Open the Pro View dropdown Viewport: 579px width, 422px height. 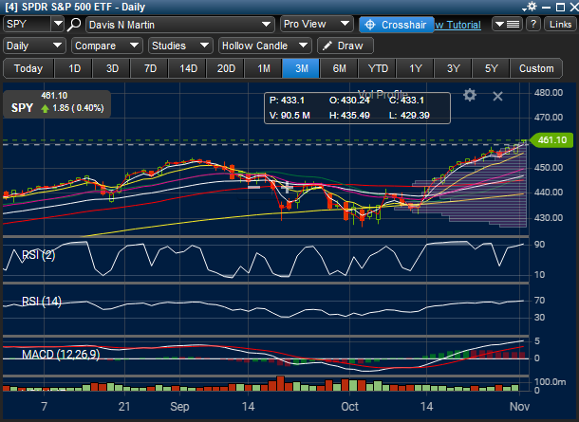(x=316, y=24)
